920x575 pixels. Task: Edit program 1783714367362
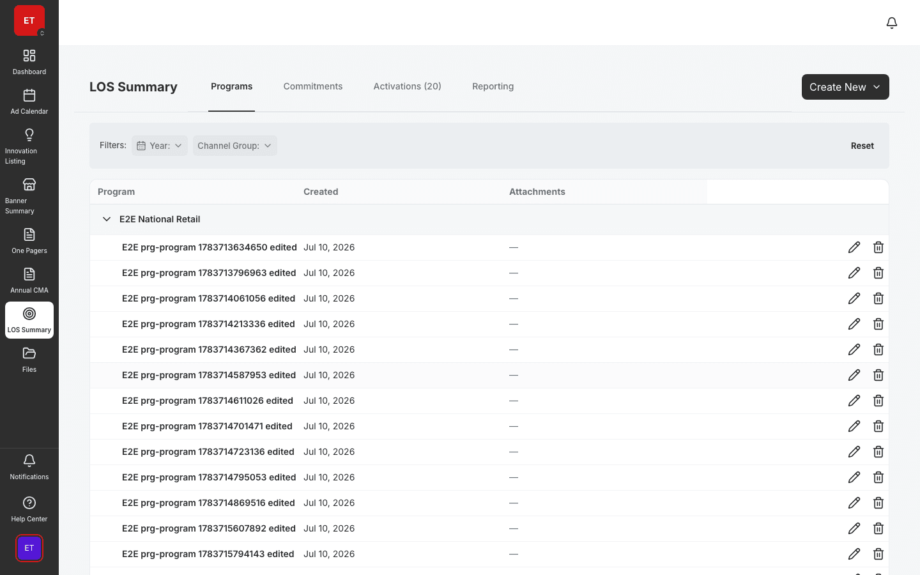pyautogui.click(x=854, y=349)
